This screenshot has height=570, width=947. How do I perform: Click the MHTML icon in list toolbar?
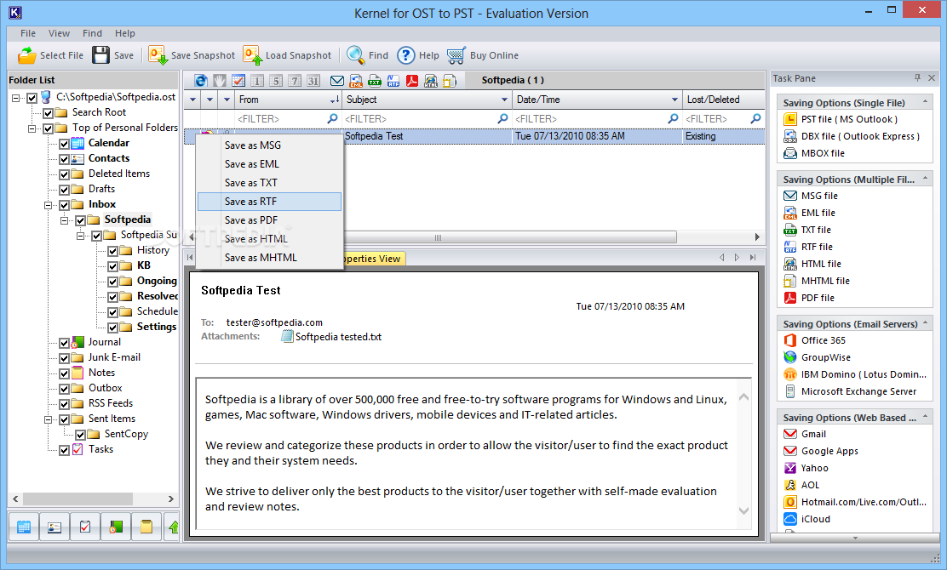(x=450, y=80)
